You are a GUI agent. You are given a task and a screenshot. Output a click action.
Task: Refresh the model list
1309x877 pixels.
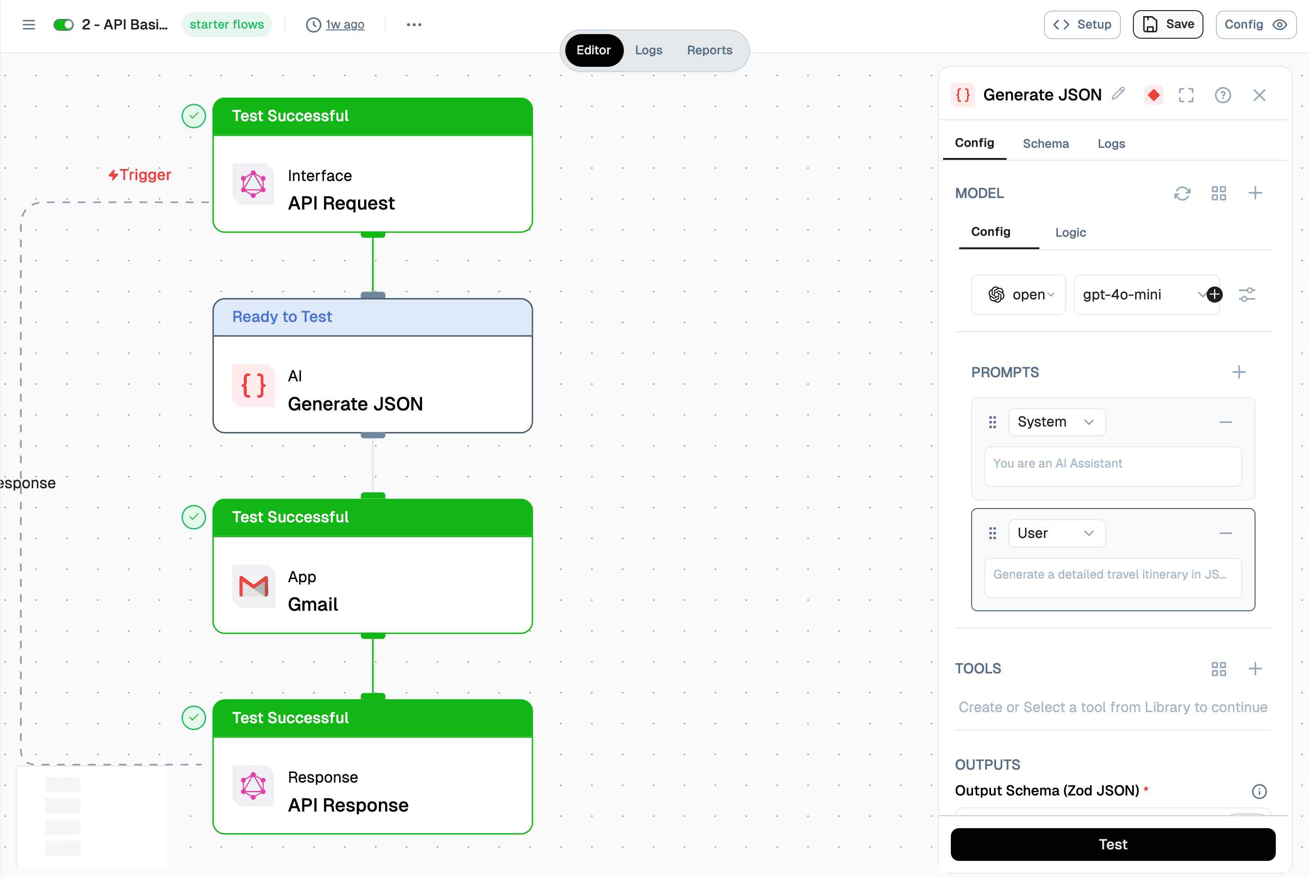[x=1182, y=193]
